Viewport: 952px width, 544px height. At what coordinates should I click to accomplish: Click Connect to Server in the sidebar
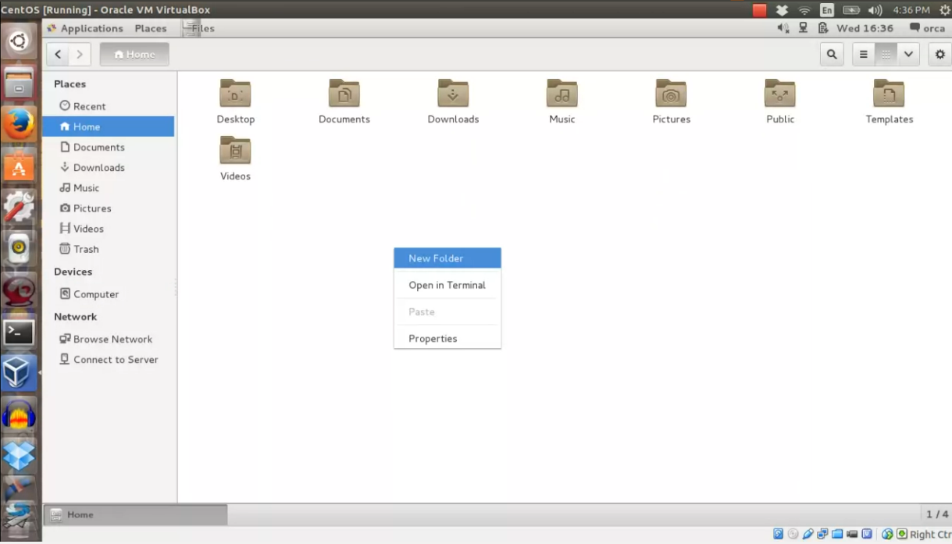point(112,359)
